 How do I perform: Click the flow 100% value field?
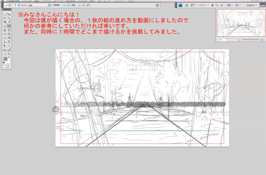79,5
